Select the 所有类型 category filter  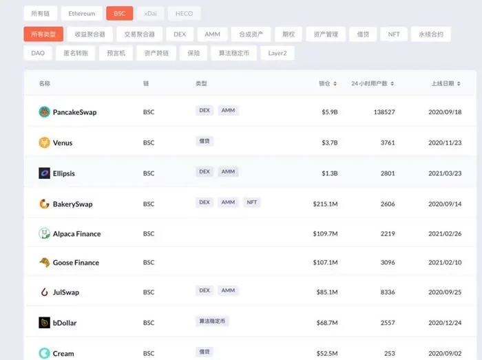(43, 34)
